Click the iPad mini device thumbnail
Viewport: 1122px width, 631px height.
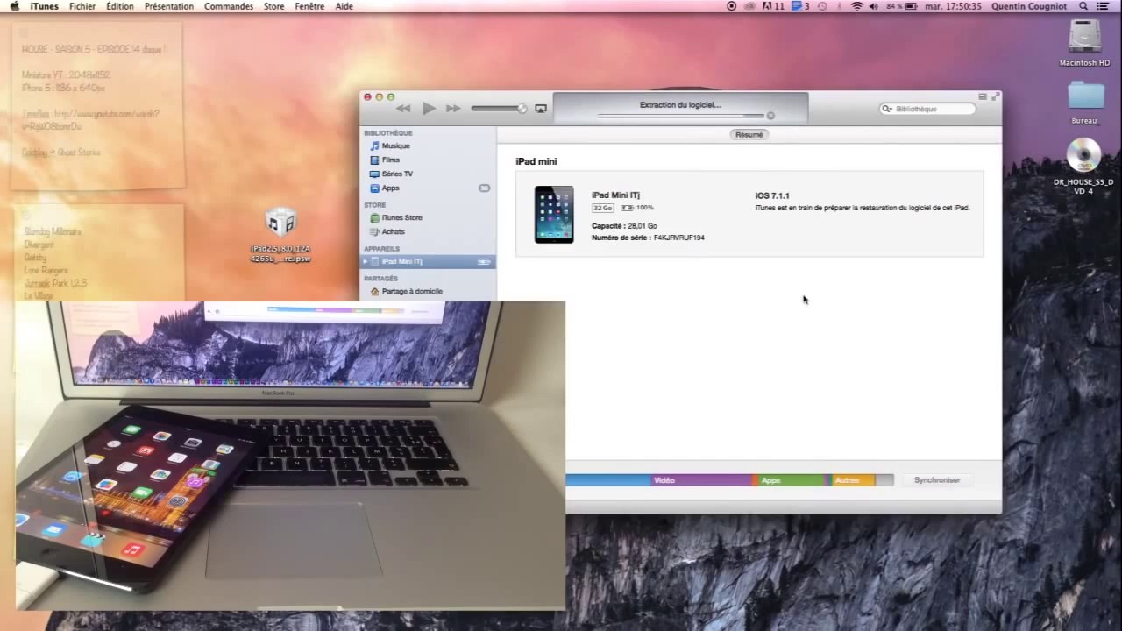pos(554,214)
